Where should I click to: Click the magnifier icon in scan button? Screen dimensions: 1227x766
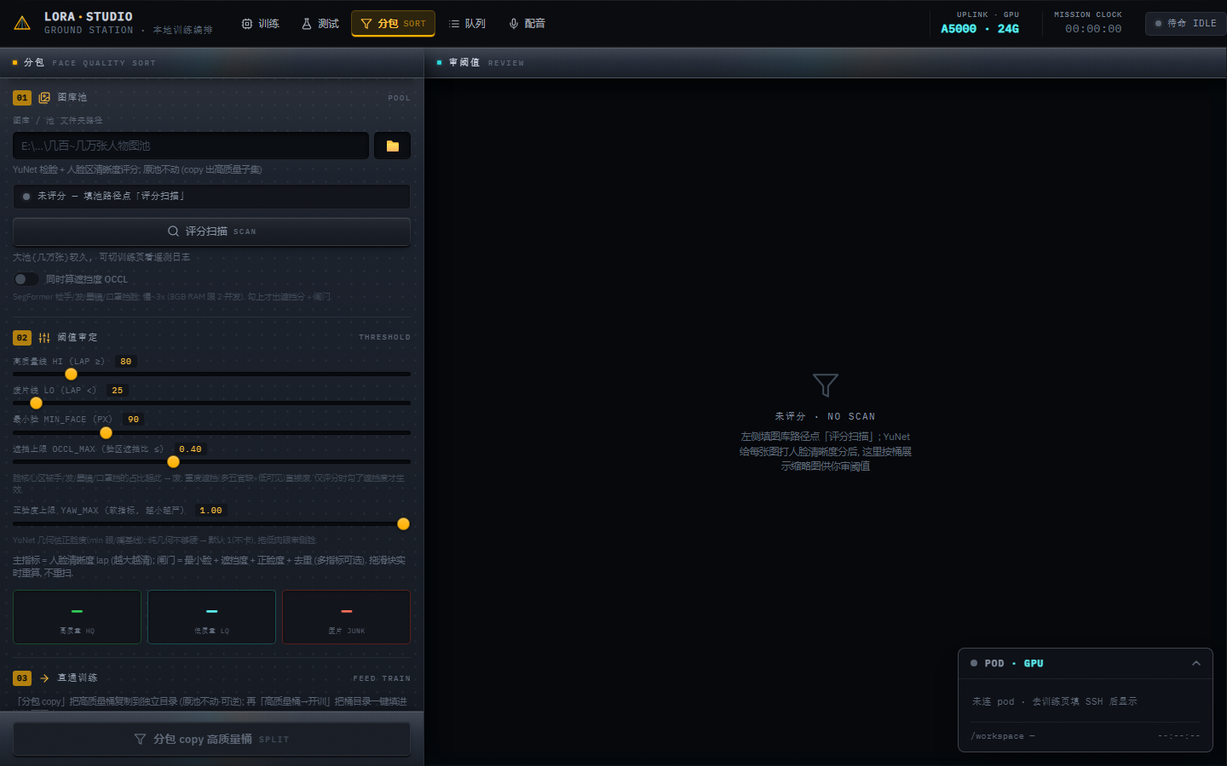point(173,232)
